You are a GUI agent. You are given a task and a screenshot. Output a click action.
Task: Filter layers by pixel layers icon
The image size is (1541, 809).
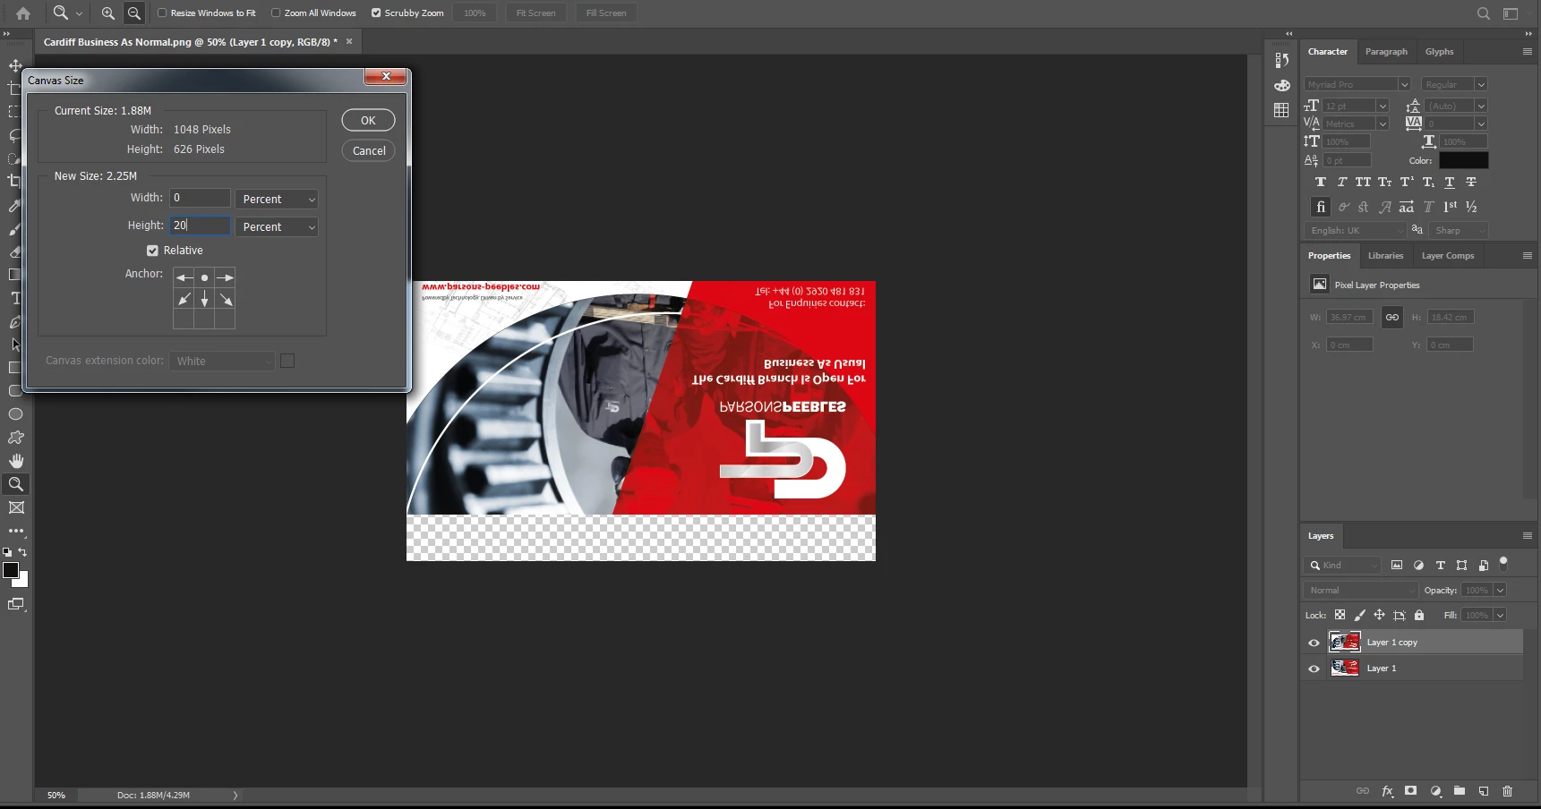[1397, 565]
